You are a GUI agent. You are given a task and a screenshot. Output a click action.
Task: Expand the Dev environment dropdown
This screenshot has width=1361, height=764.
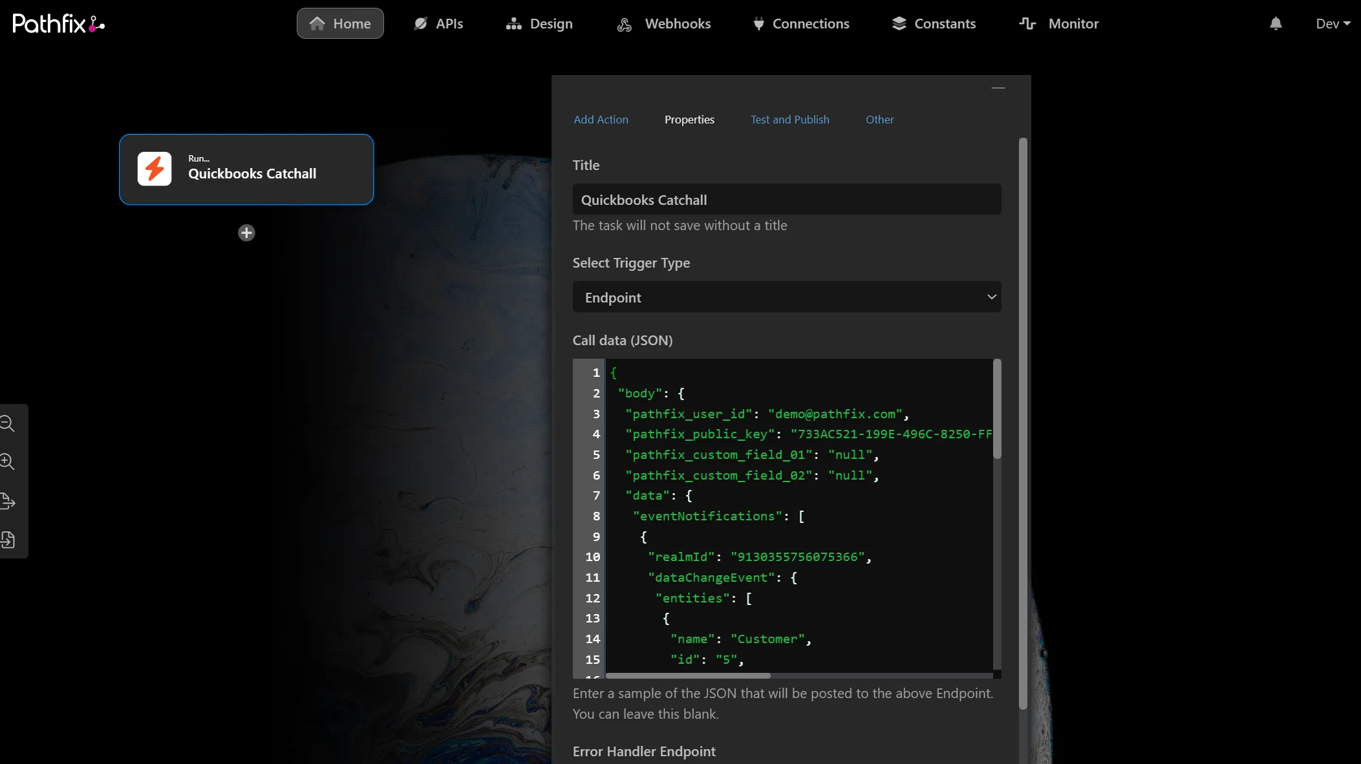(x=1333, y=24)
